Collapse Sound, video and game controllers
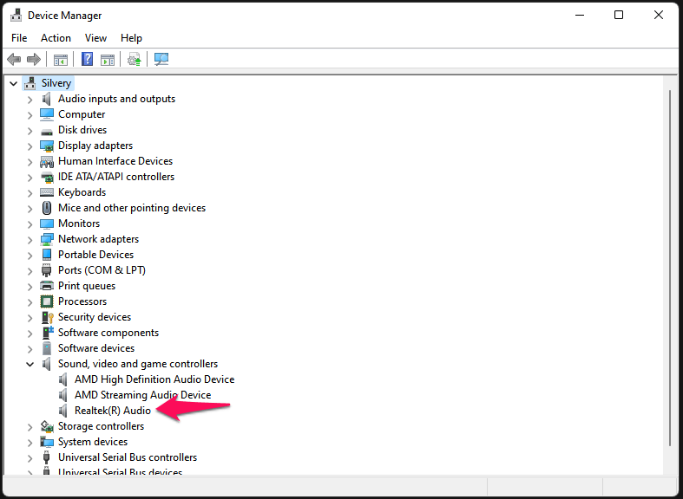Viewport: 683px width, 499px height. (x=30, y=365)
